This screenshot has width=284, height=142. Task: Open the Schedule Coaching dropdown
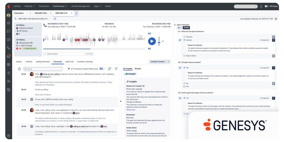point(159,62)
